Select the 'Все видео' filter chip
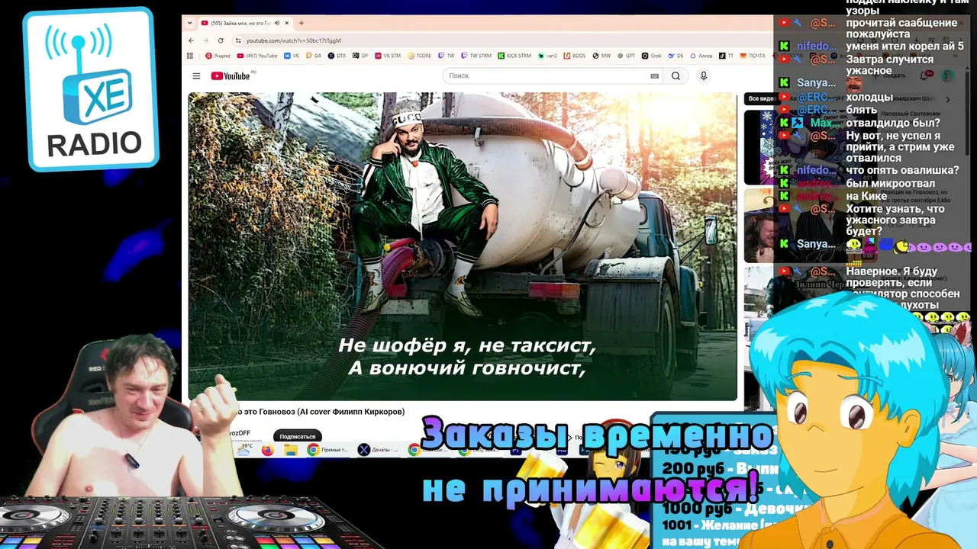Image resolution: width=977 pixels, height=549 pixels. click(761, 99)
